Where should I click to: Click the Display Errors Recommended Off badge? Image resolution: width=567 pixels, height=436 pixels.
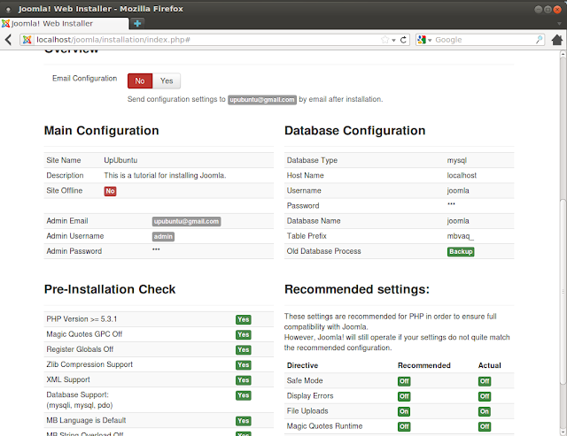click(404, 396)
